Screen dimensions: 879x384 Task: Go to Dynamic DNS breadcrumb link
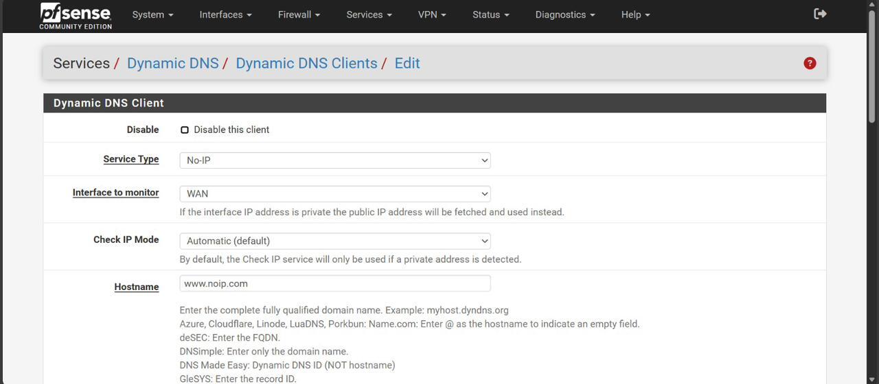point(172,63)
